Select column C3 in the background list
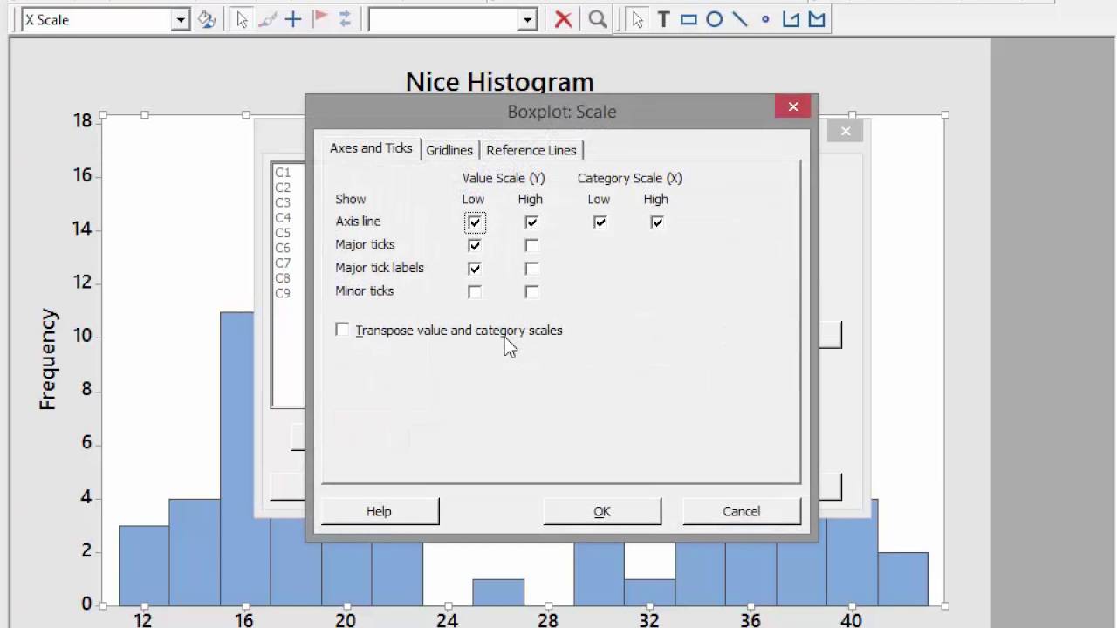 (283, 202)
